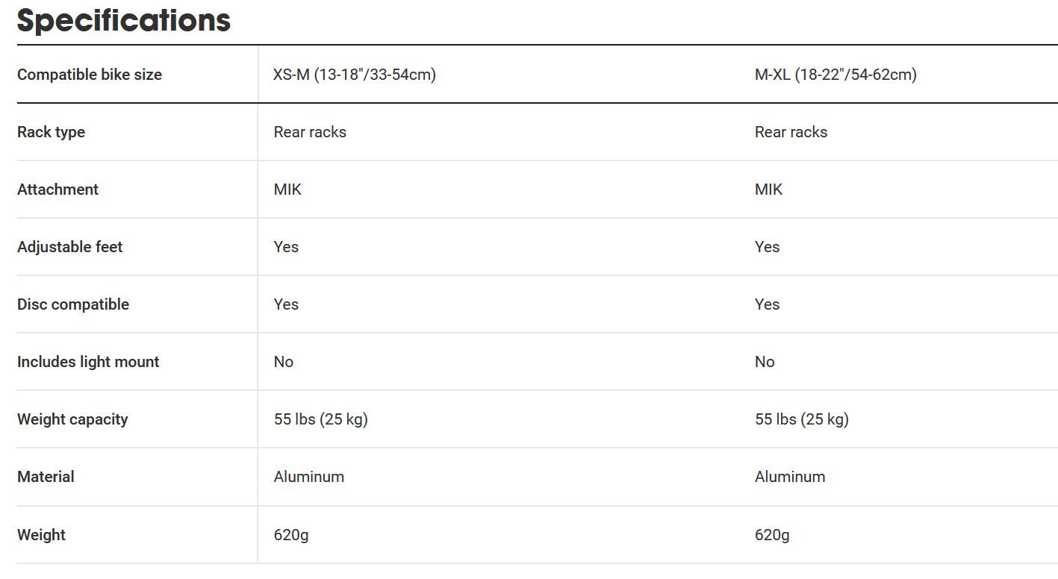Click the Weight capacity label
Viewport: 1058px width, 579px height.
tap(72, 419)
